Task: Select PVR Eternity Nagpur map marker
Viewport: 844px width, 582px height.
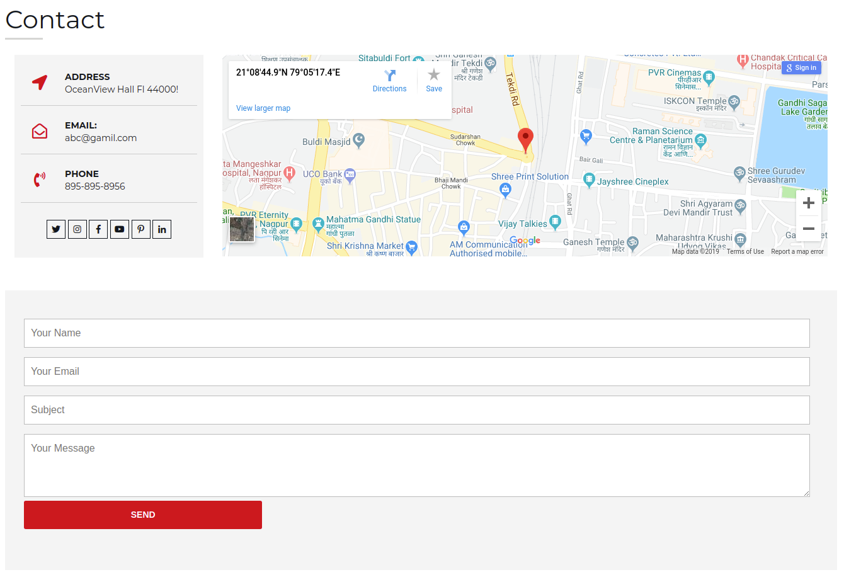Action: 297,224
